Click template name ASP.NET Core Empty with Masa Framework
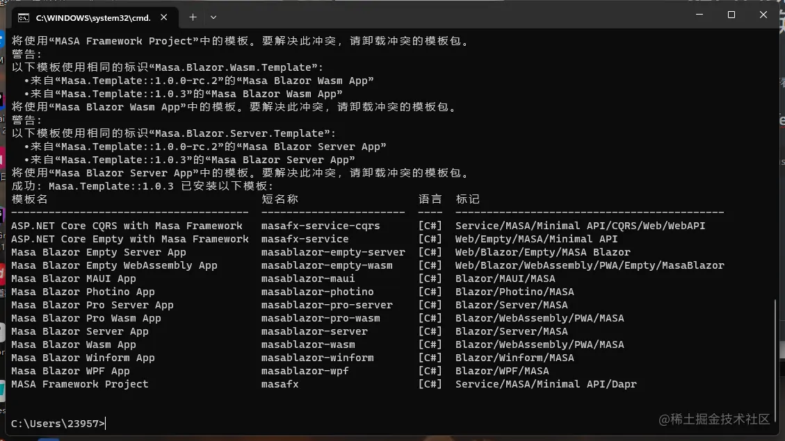 click(129, 239)
